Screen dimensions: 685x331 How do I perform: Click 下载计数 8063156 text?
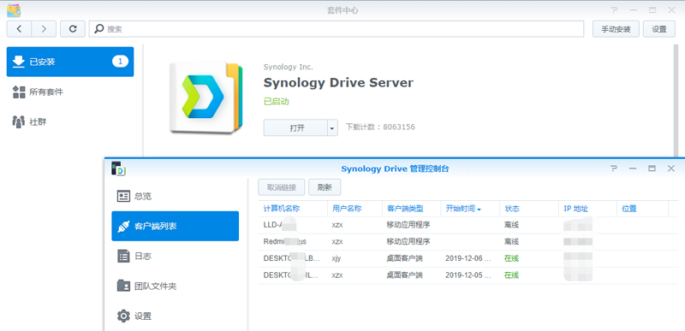click(x=380, y=127)
